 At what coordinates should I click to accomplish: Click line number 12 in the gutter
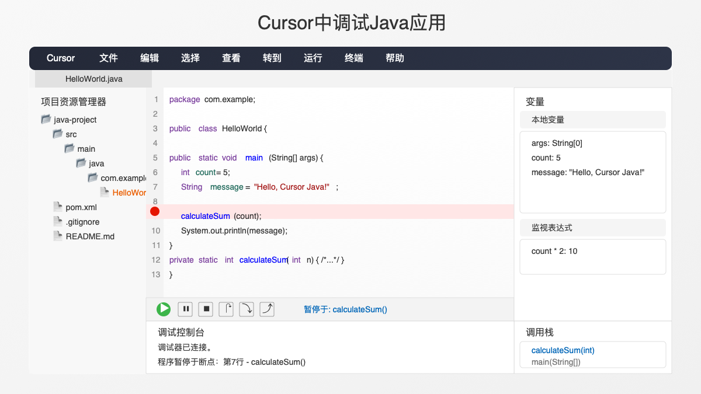[155, 260]
